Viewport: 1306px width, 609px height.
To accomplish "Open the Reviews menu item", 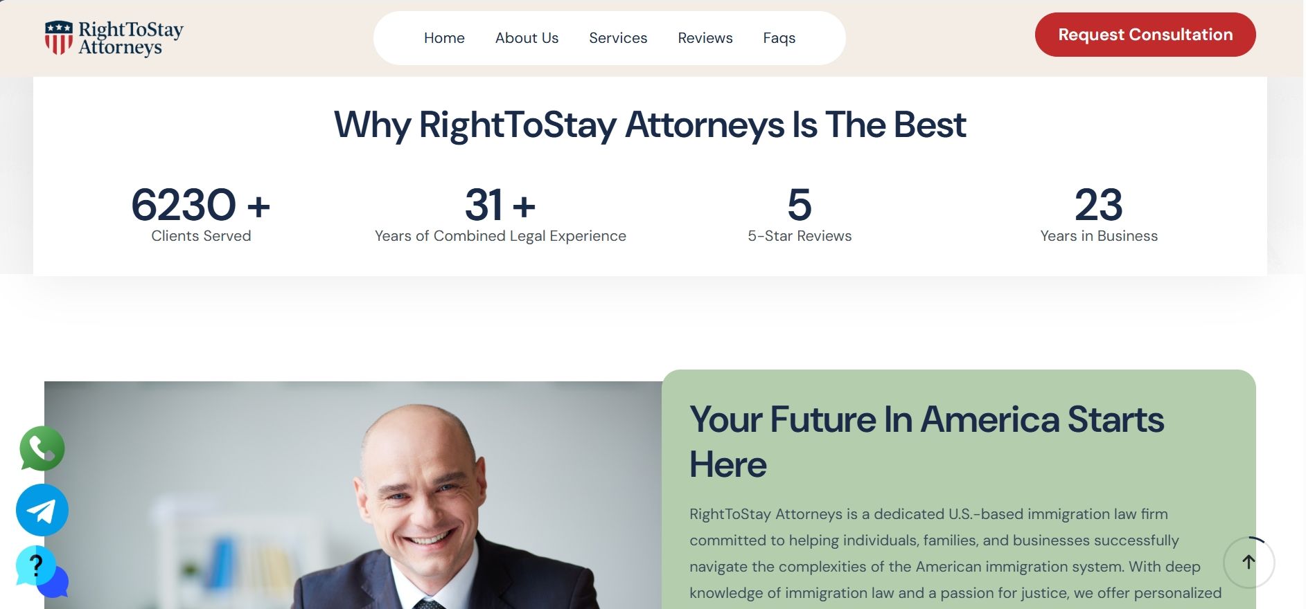I will [705, 38].
